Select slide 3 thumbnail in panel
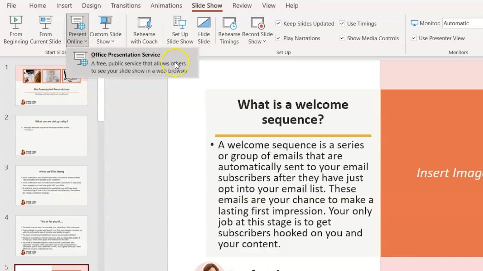The height and width of the screenshot is (271, 483). (x=51, y=185)
